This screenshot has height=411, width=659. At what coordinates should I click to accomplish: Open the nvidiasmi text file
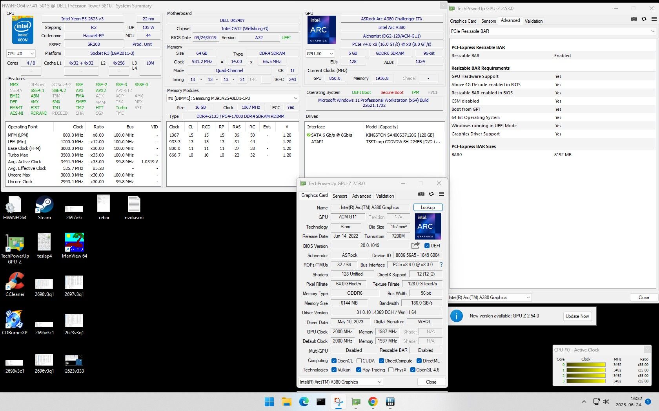tap(134, 208)
